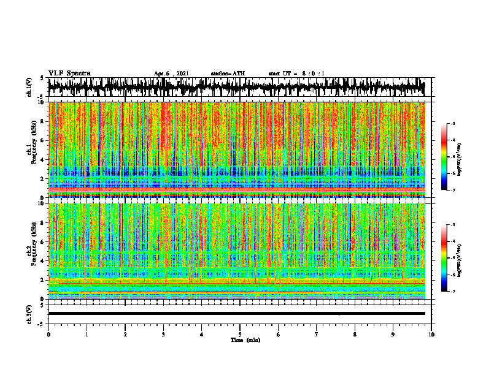The width and height of the screenshot is (486, 375).
Task: Click the time axis tick label 8
Action: click(355, 335)
